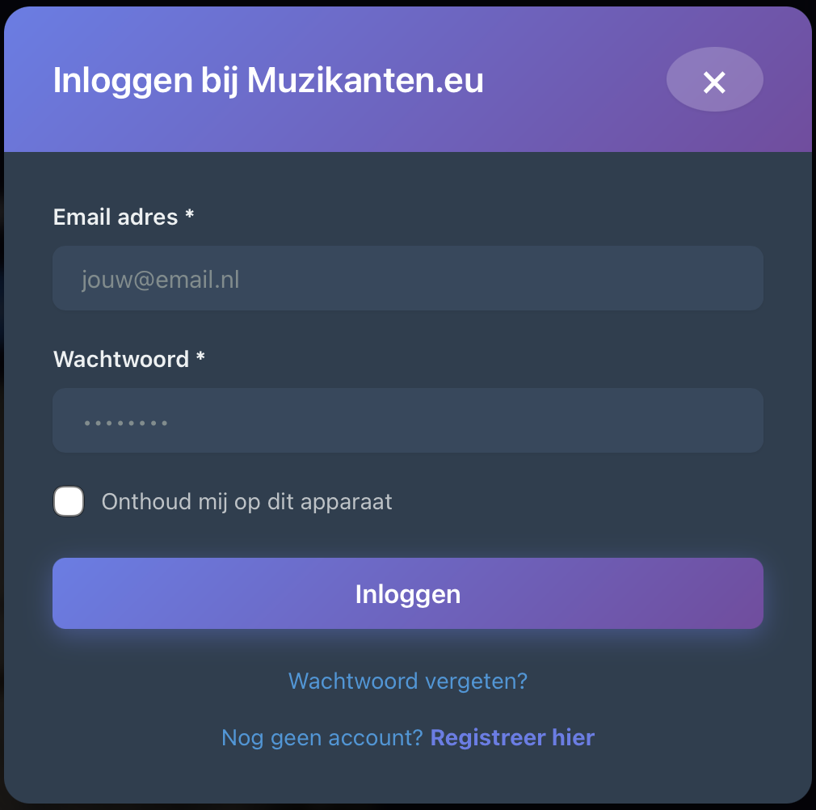Close the login dialog with the X icon
This screenshot has width=816, height=810.
tap(714, 80)
